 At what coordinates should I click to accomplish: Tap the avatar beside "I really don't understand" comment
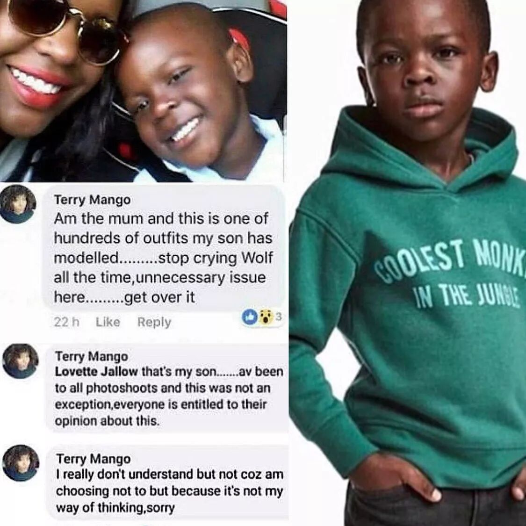pyautogui.click(x=21, y=463)
